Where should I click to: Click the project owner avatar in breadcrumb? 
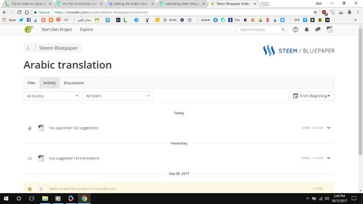coord(28,48)
